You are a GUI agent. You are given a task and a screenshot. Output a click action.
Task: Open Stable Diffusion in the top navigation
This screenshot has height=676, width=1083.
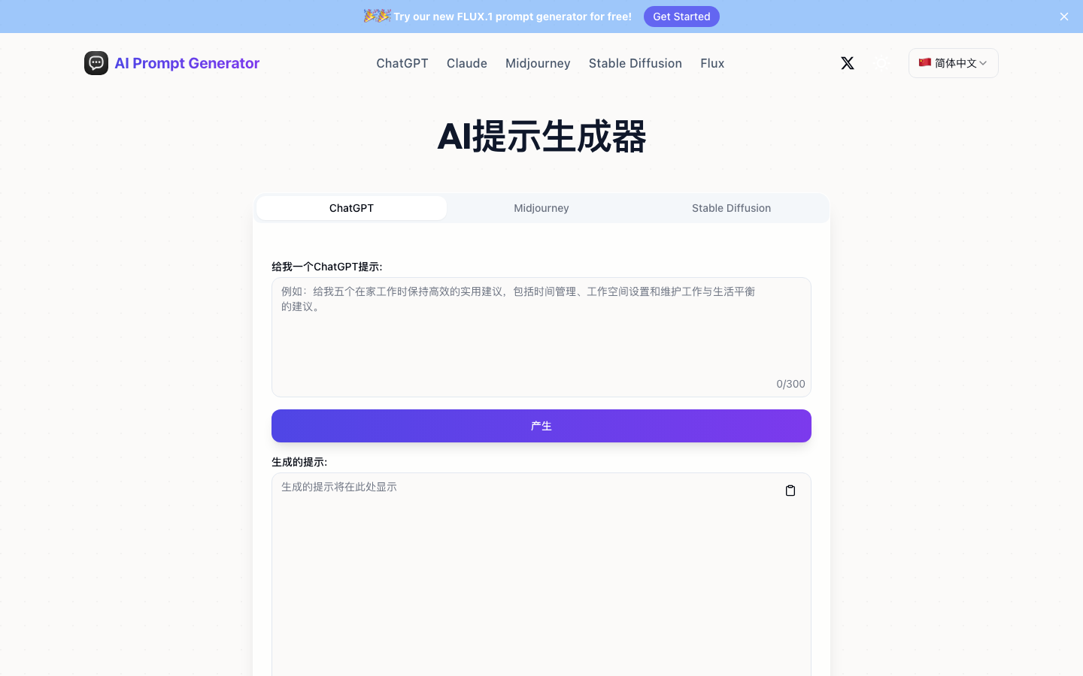click(636, 63)
